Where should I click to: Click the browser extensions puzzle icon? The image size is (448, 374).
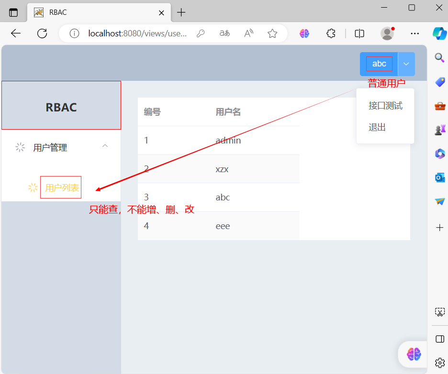tap(330, 33)
